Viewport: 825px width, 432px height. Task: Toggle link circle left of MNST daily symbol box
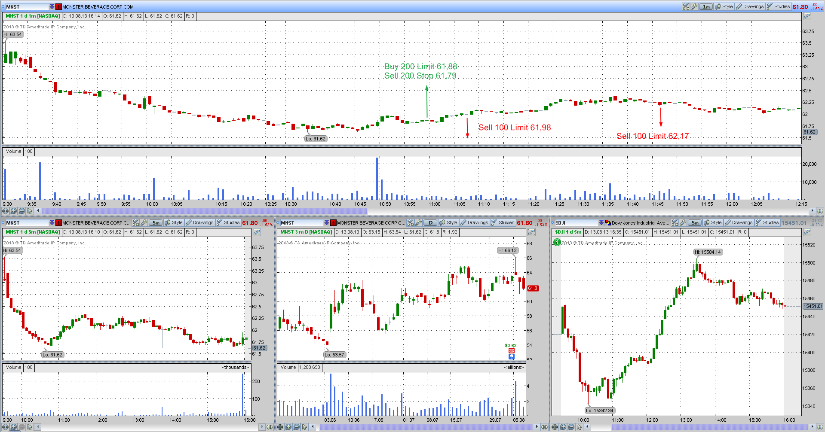tap(277, 223)
